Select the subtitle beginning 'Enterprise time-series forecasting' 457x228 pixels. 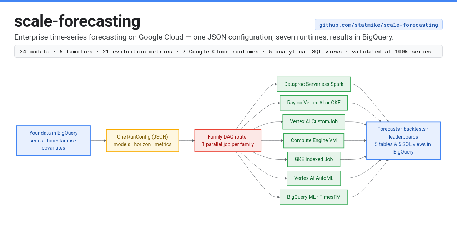(204, 37)
